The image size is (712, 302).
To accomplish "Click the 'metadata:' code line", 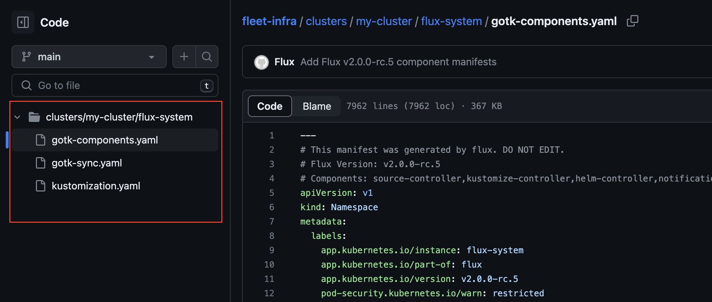I will click(x=323, y=222).
